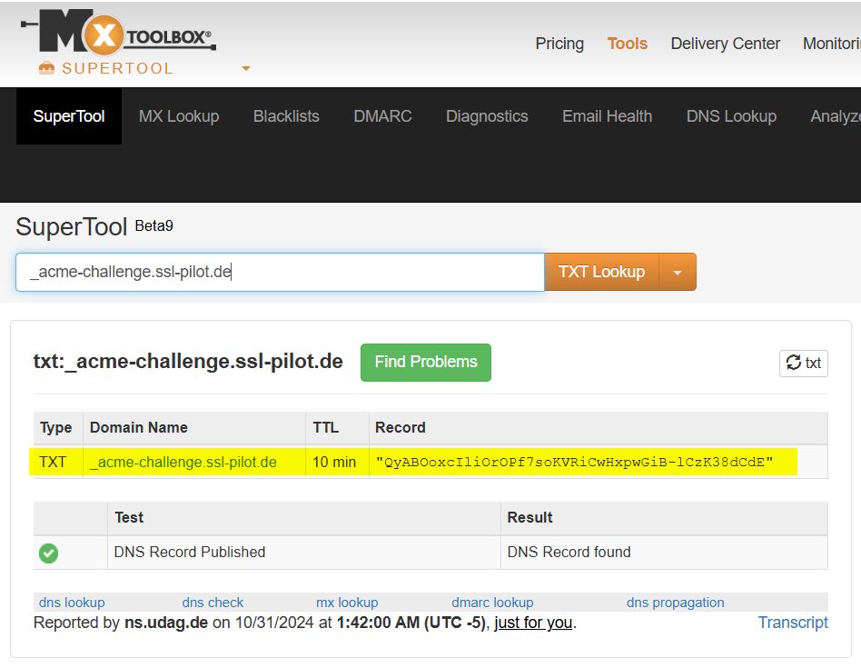The image size is (861, 668).
Task: Open the Monitoring link
Action: point(831,44)
